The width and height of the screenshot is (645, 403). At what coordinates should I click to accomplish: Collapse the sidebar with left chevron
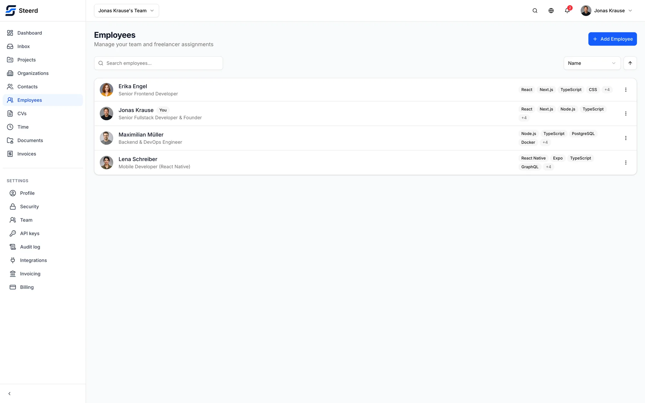click(x=9, y=394)
